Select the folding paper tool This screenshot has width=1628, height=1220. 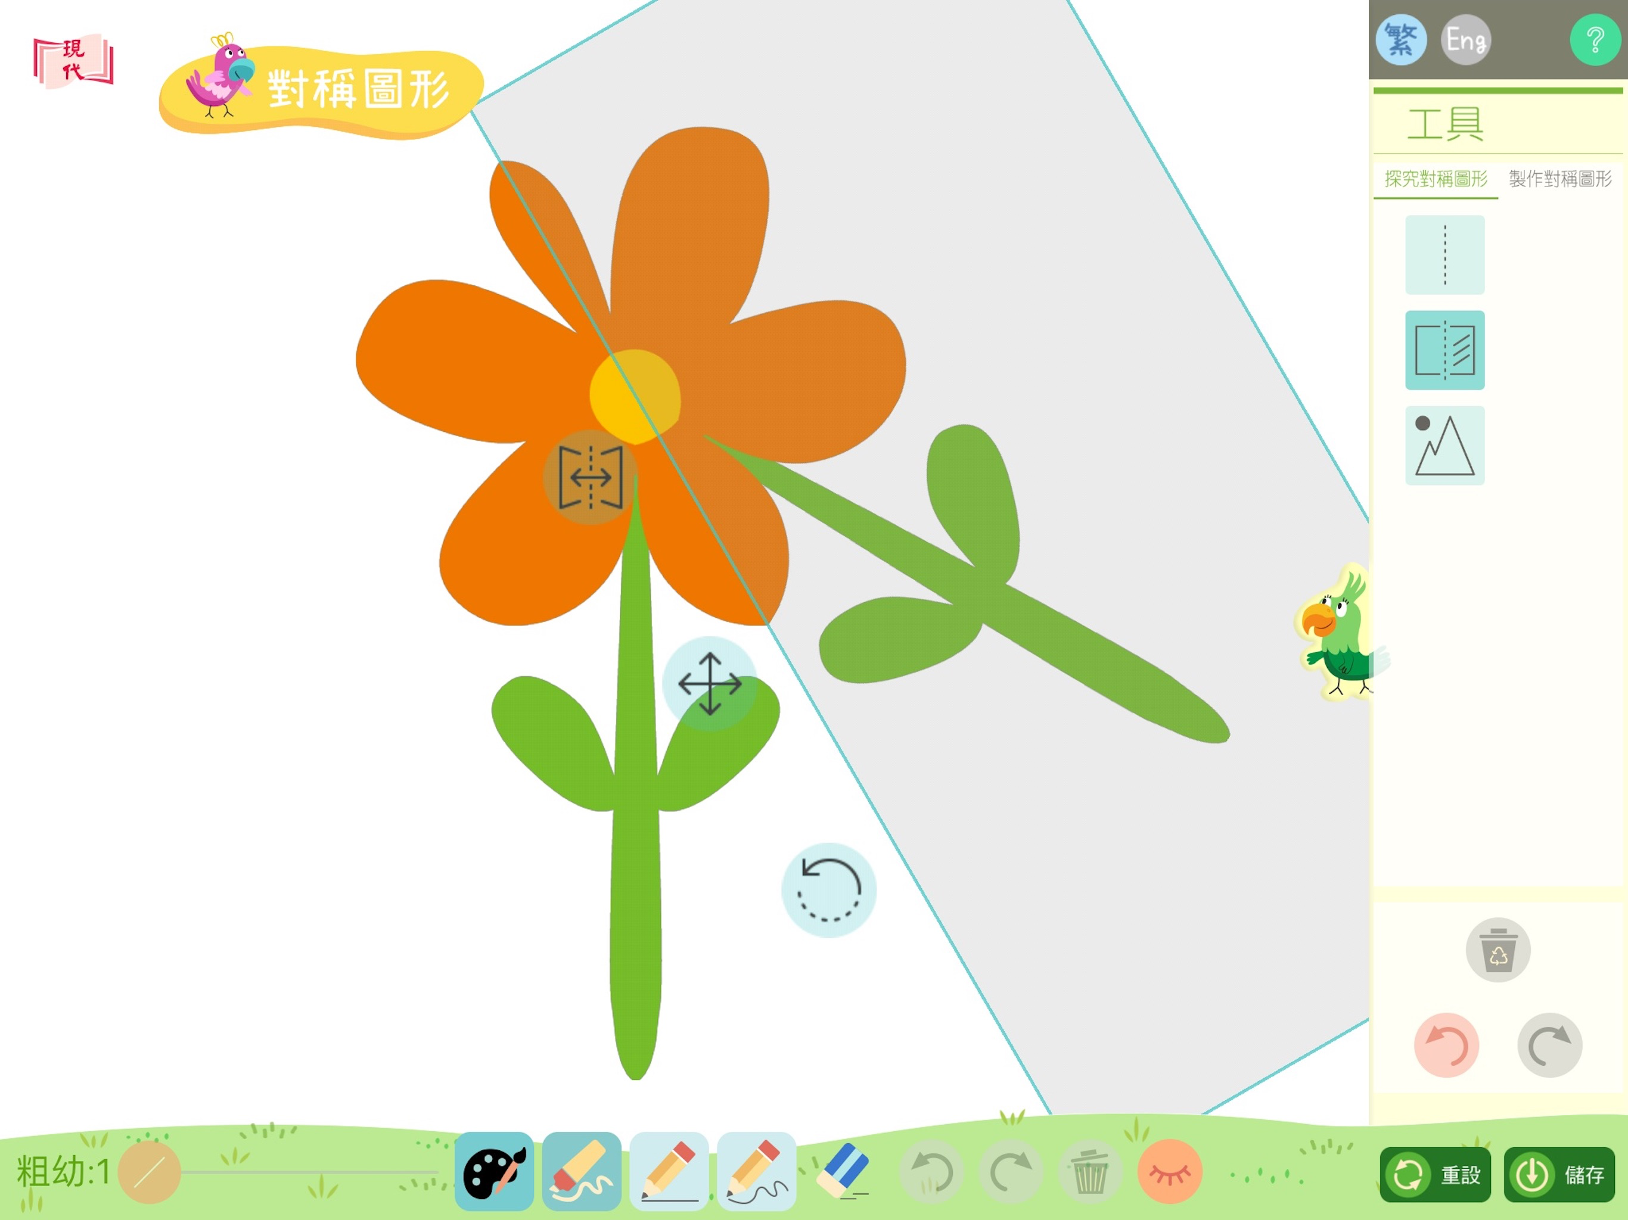click(1444, 350)
